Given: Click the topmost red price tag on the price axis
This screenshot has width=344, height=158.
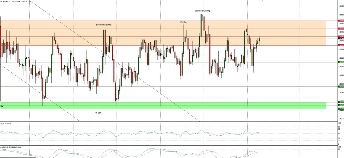Looking at the screenshot, I should [341, 21].
